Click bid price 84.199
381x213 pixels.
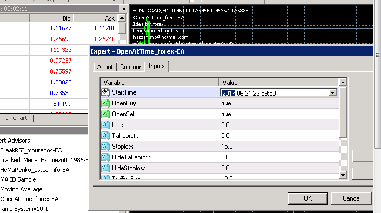(62, 104)
